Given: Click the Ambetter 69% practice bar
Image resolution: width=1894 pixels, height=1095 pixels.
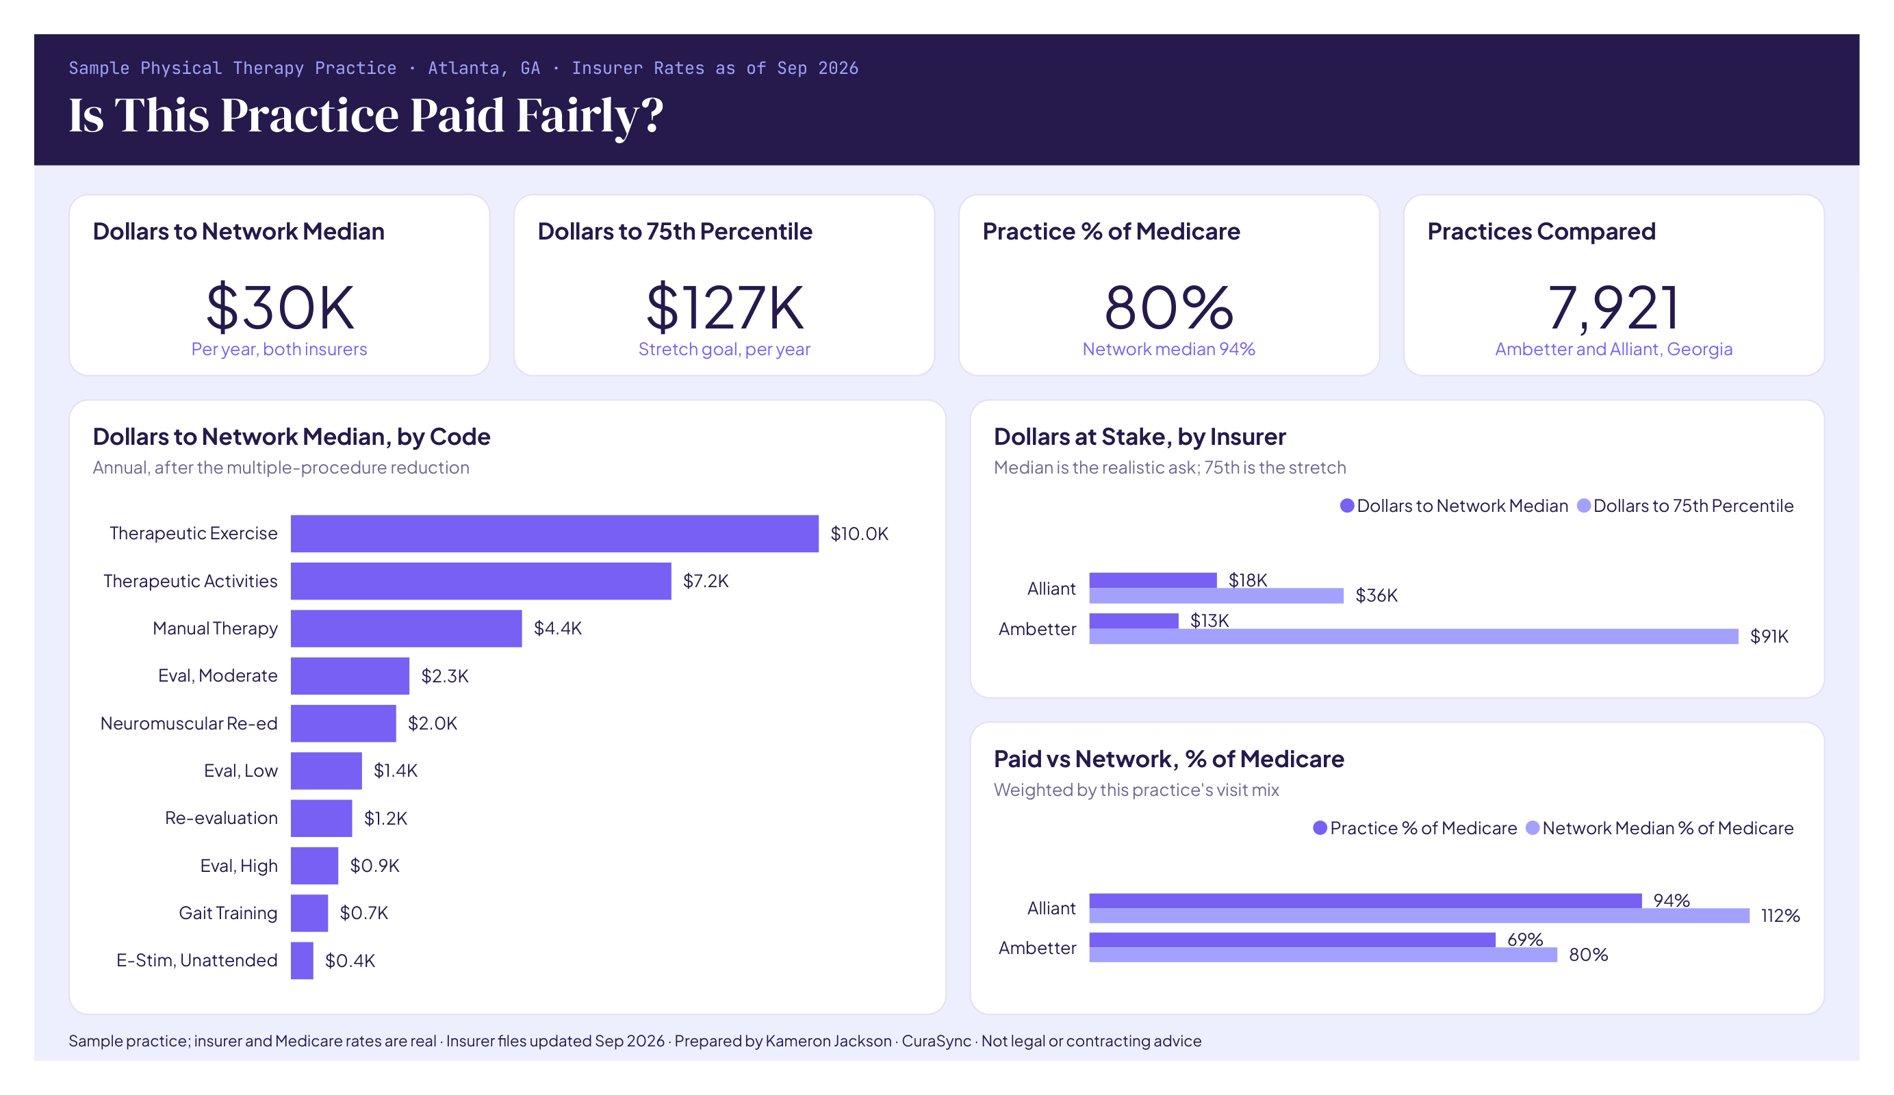Looking at the screenshot, I should [1292, 940].
